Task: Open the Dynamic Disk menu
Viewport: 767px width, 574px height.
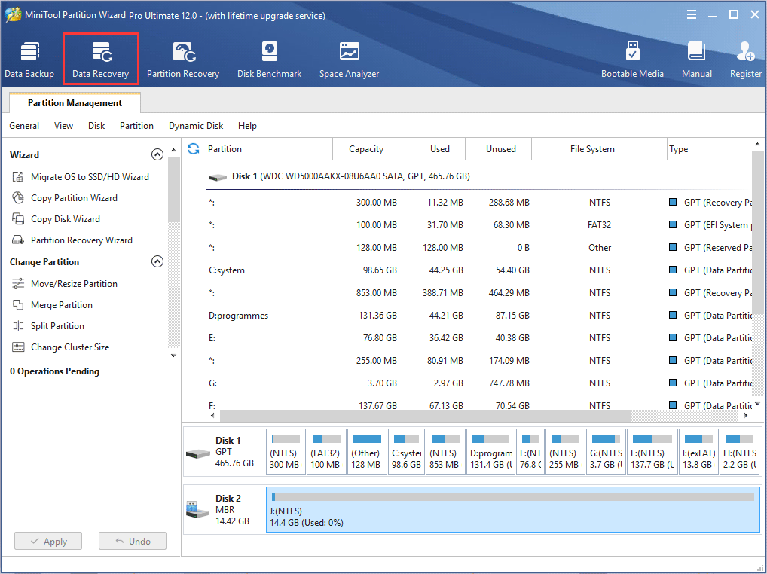Action: point(196,126)
